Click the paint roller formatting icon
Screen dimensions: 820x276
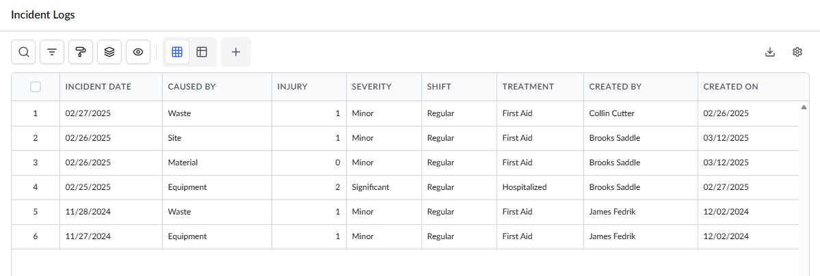tap(81, 52)
